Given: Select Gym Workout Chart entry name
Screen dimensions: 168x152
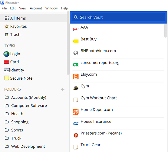Looking at the screenshot, I should coord(99,98).
